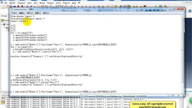Open the Shape menu
The image size is (192, 108).
pos(42,3)
